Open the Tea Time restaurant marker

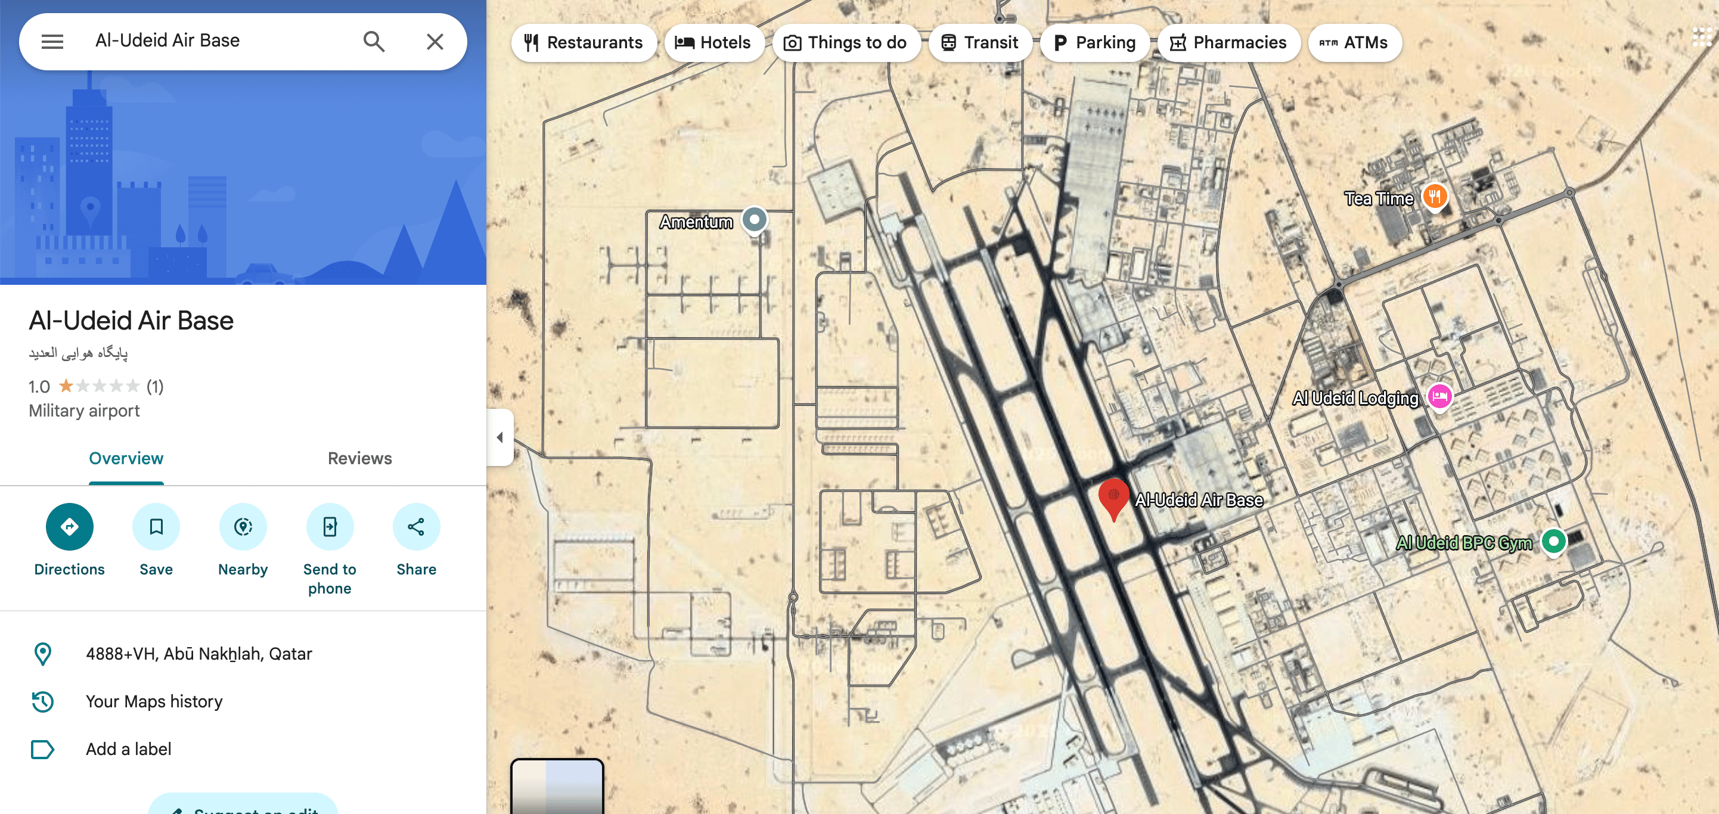click(x=1434, y=197)
